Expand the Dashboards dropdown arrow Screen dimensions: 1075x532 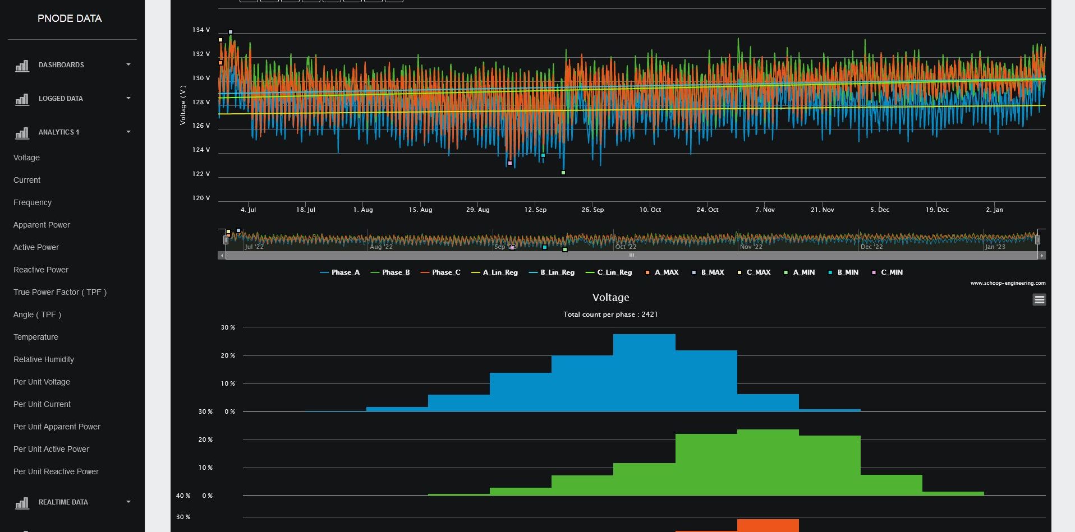point(128,65)
